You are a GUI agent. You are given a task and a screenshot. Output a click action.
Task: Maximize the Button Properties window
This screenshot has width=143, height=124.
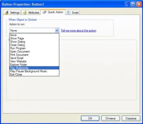point(133,4)
